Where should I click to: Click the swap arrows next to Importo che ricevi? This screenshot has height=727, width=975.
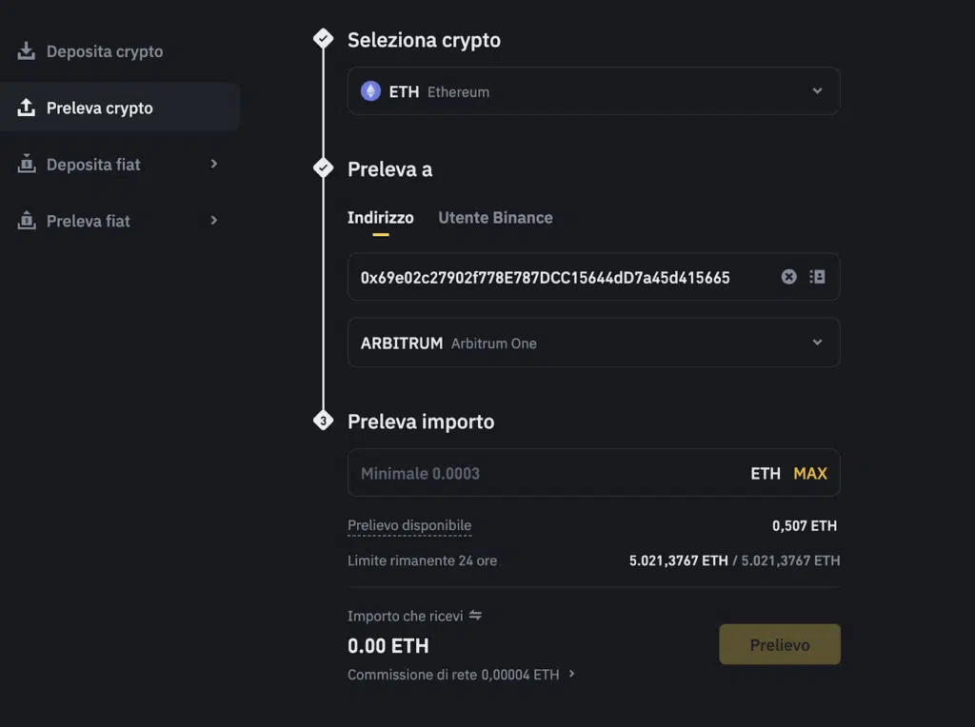[x=475, y=616]
